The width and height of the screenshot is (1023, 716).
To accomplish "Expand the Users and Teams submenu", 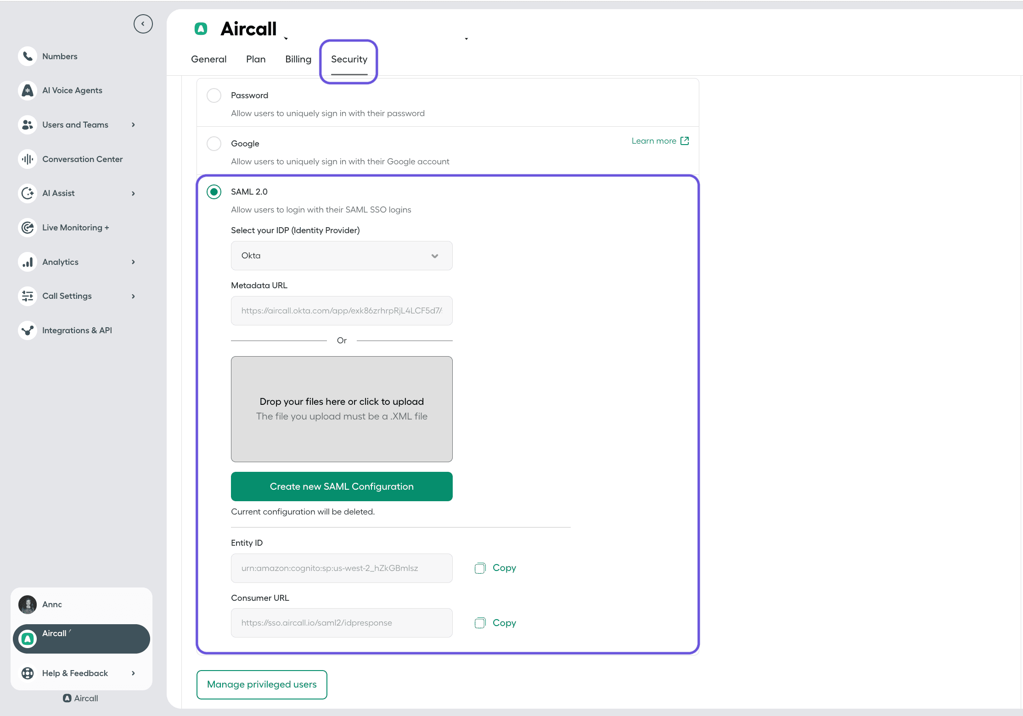I will click(133, 125).
